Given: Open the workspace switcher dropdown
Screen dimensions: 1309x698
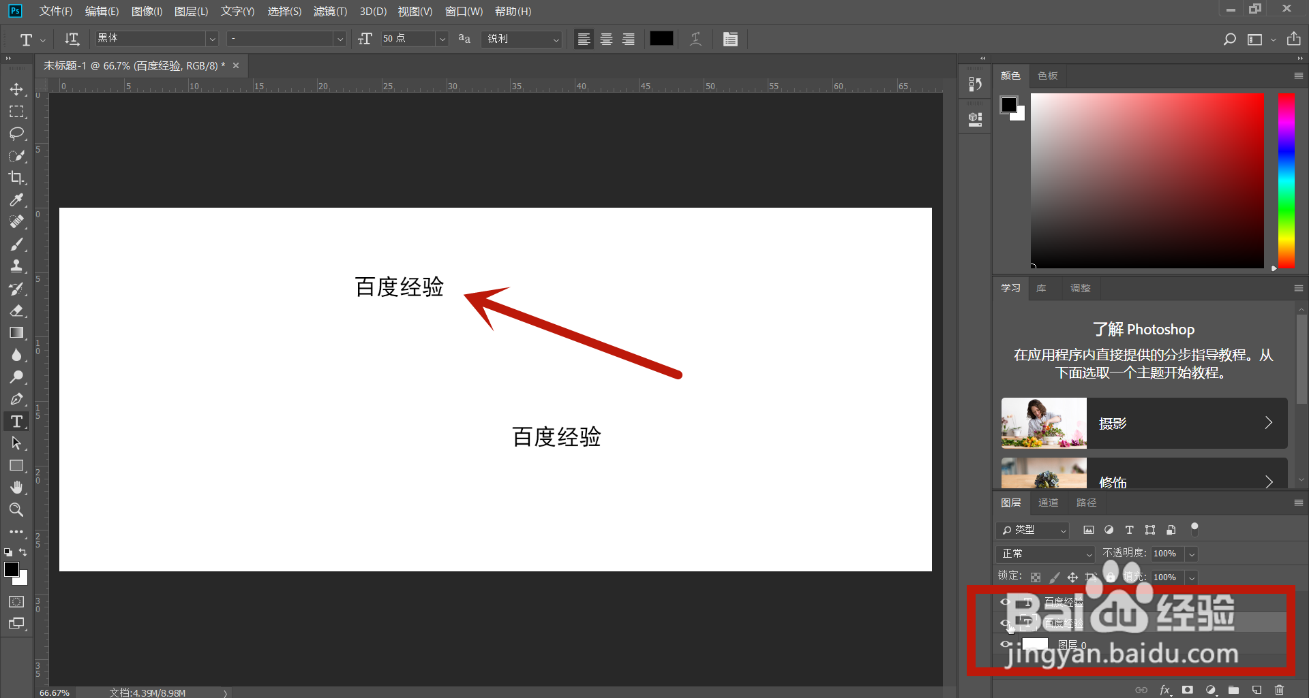Looking at the screenshot, I should (1261, 39).
